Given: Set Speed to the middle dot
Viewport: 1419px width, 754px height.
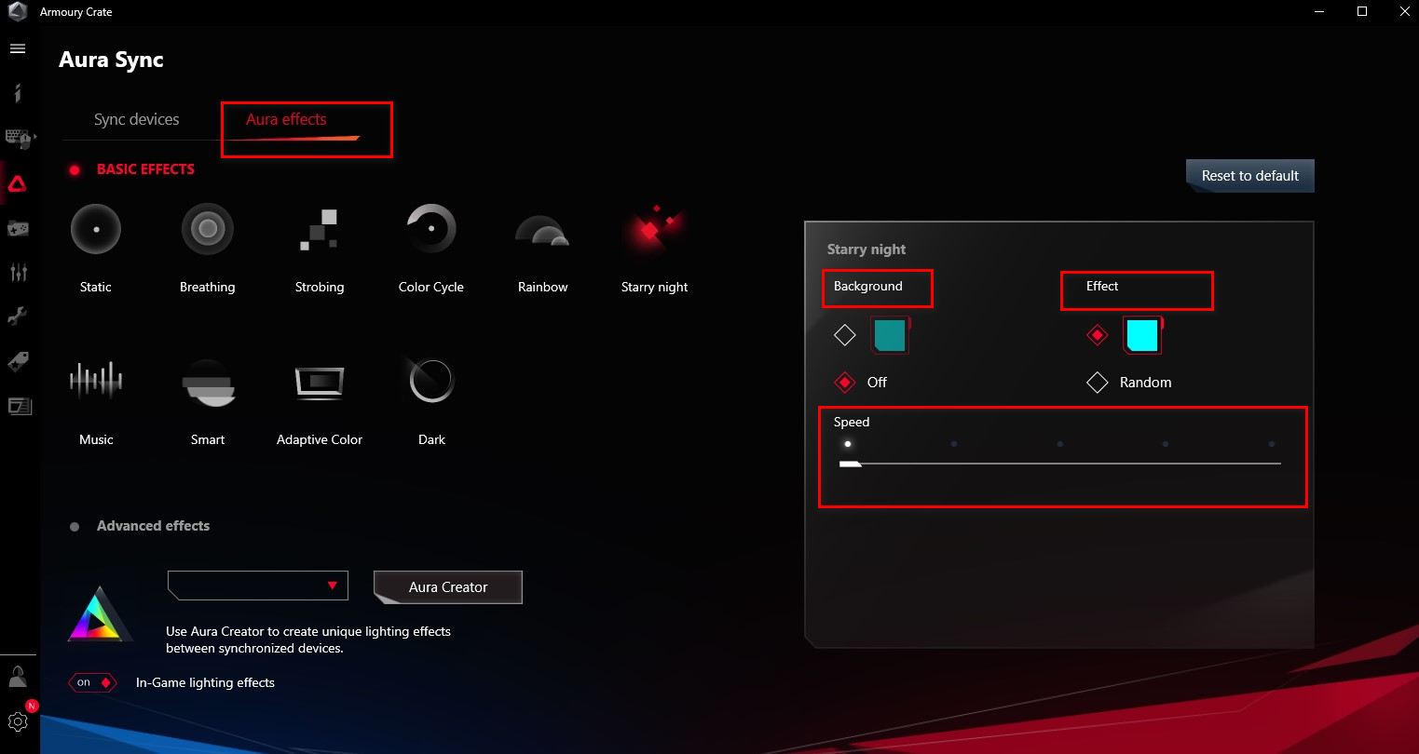Looking at the screenshot, I should [x=1060, y=444].
